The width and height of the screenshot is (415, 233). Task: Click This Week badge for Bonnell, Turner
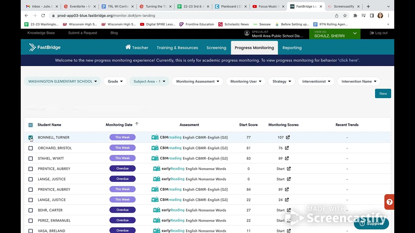123,137
